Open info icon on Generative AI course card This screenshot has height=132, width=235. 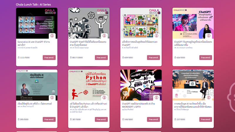(52, 36)
